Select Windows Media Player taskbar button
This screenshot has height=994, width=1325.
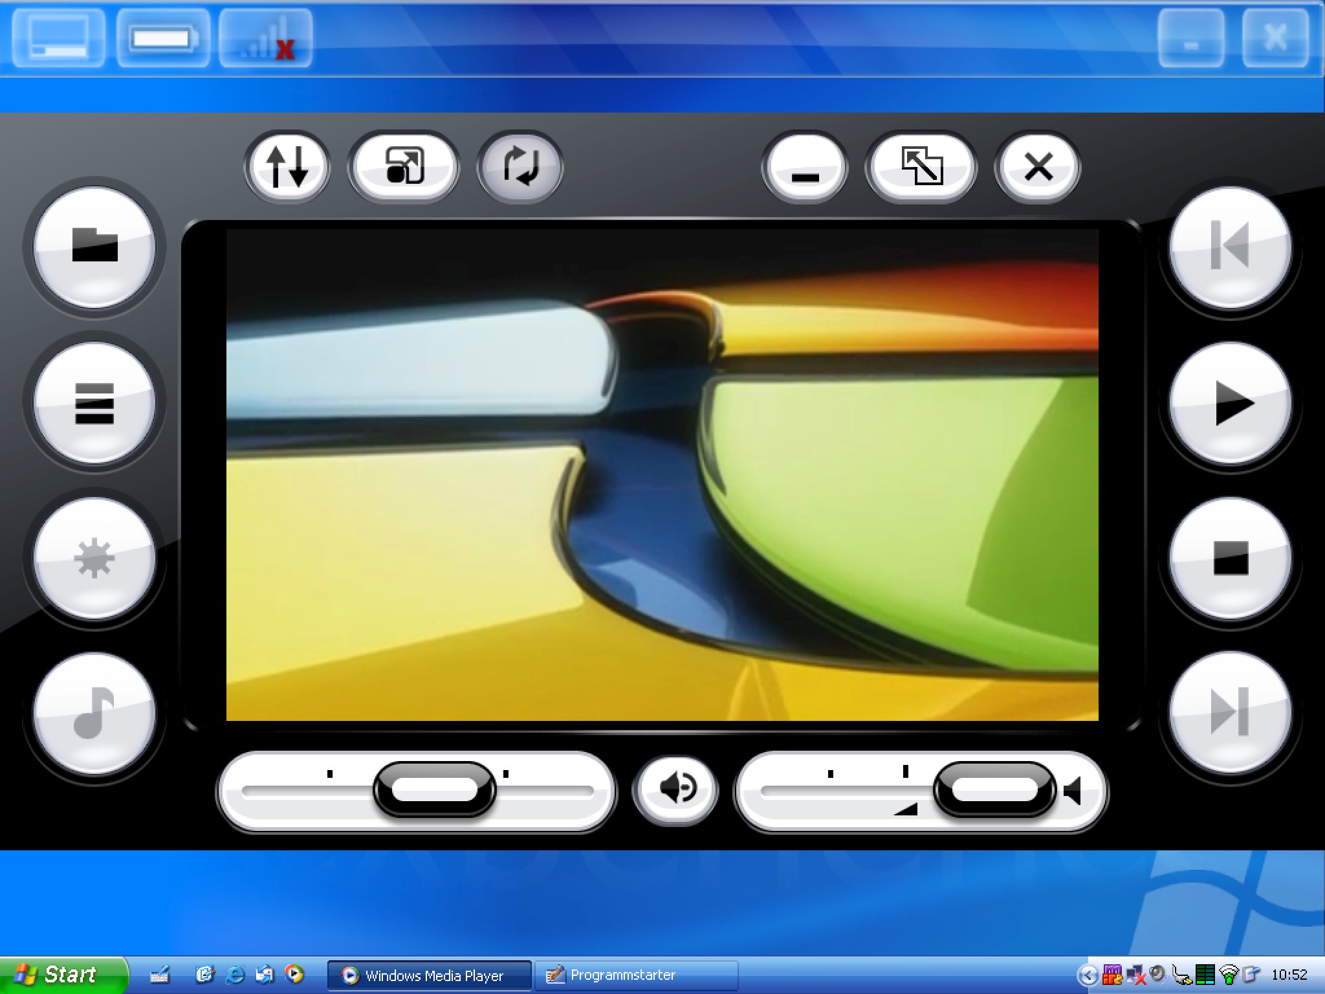click(430, 975)
